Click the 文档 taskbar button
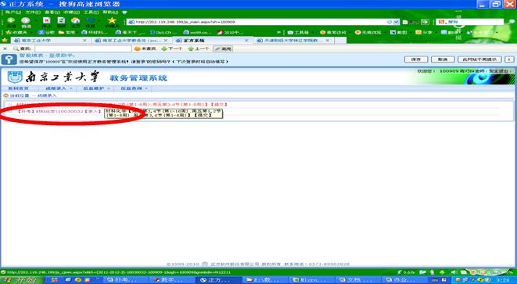 click(357, 280)
